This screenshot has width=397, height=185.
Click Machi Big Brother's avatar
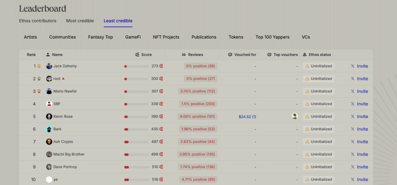49,154
